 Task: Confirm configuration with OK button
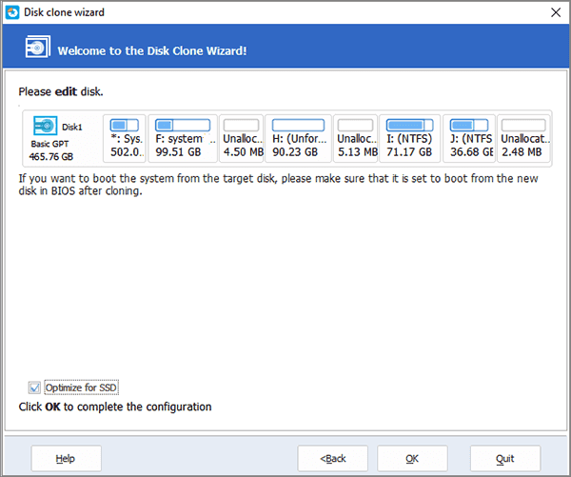[x=412, y=458]
